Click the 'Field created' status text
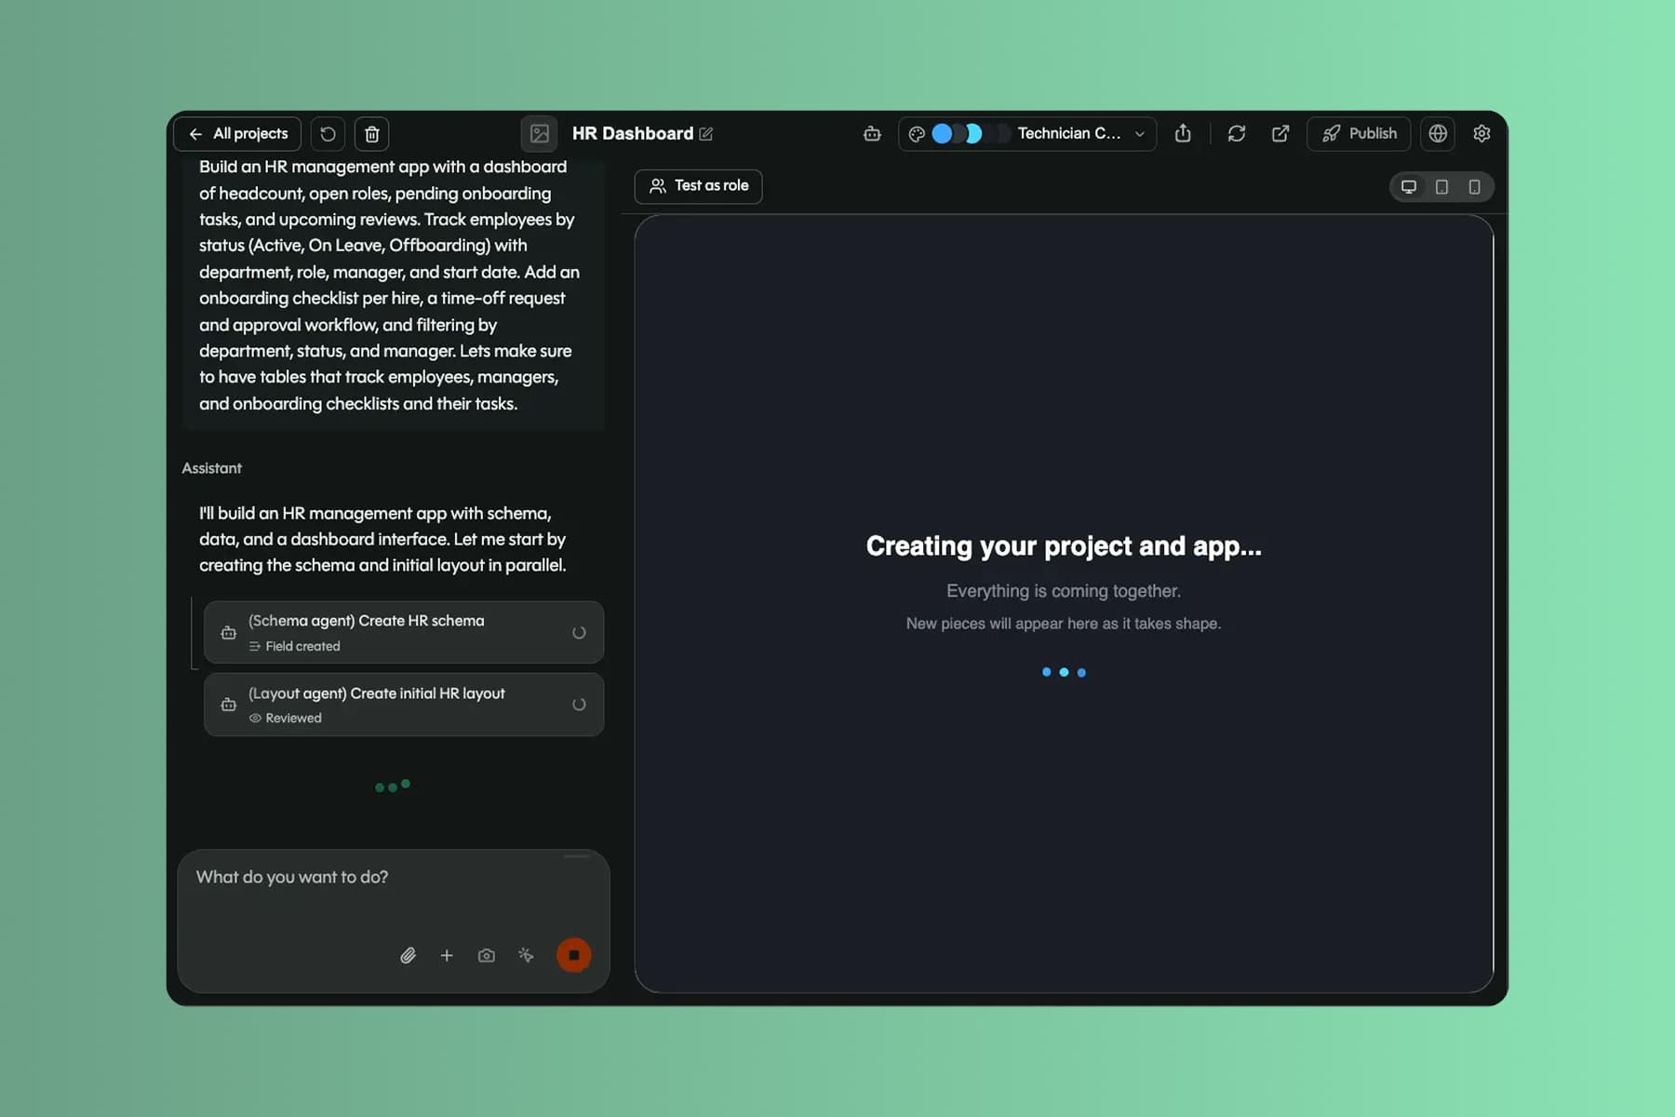The width and height of the screenshot is (1675, 1117). coord(302,646)
